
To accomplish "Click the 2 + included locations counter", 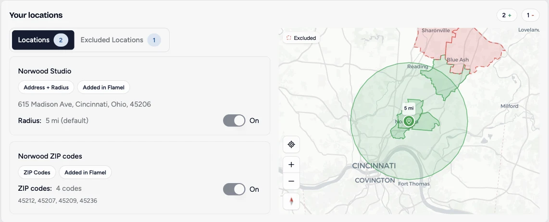I will tap(507, 15).
